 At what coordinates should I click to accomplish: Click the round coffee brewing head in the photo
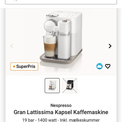coord(49,26)
